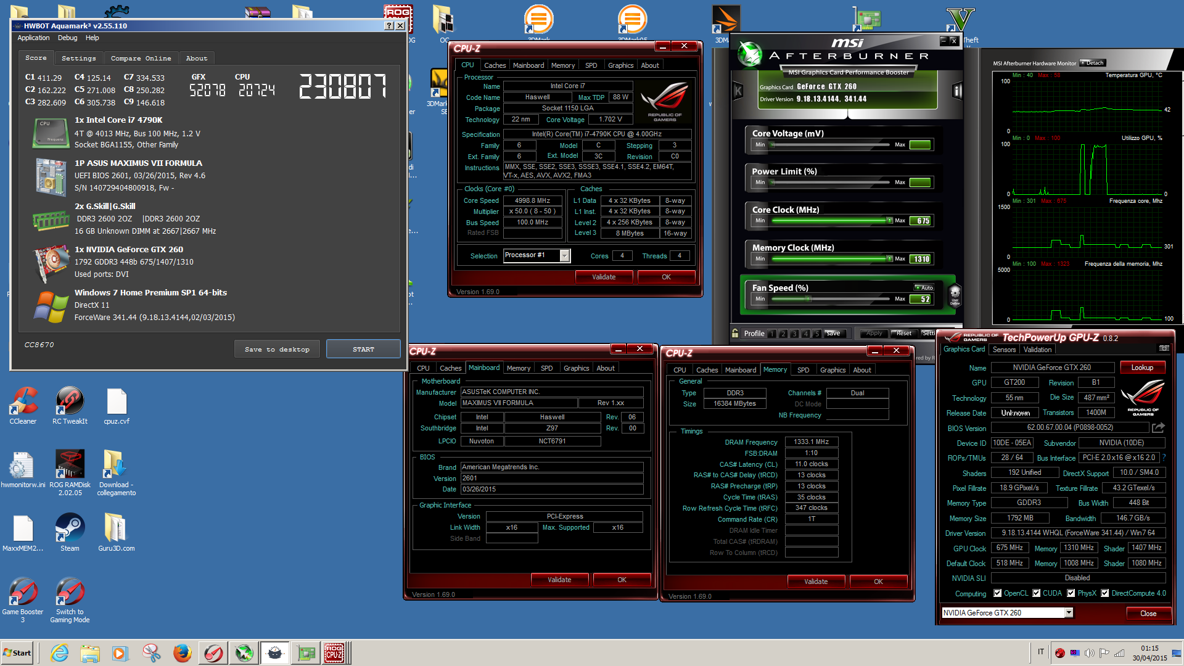Viewport: 1184px width, 666px height.
Task: Click the GPU-Z BIOS export share icon
Action: [x=1158, y=427]
